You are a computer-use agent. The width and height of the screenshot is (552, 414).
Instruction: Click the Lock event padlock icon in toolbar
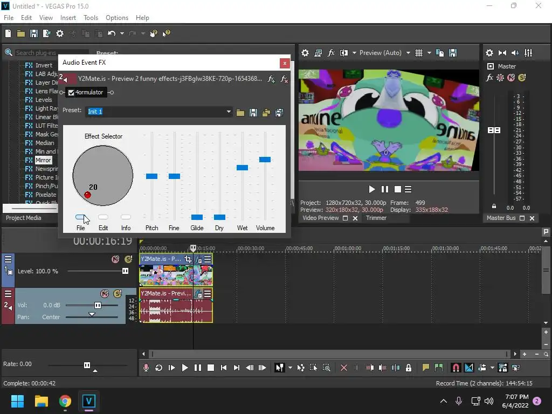pyautogui.click(x=409, y=368)
